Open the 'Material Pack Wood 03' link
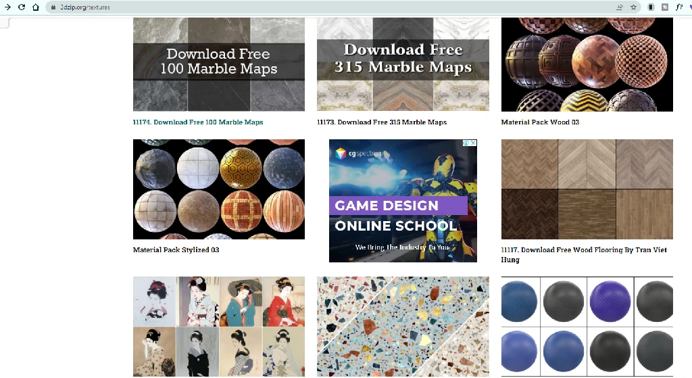 click(x=540, y=122)
